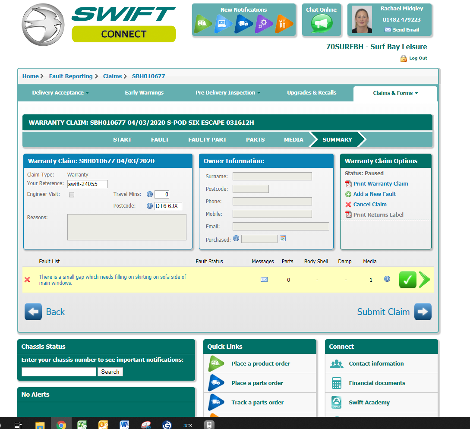This screenshot has height=429, width=470.
Task: Open Place a parts order link
Action: [257, 383]
